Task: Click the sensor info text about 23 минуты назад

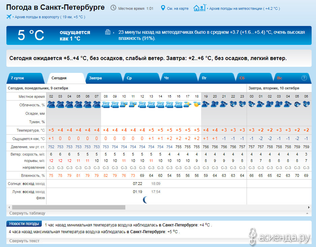Action: click(x=212, y=35)
